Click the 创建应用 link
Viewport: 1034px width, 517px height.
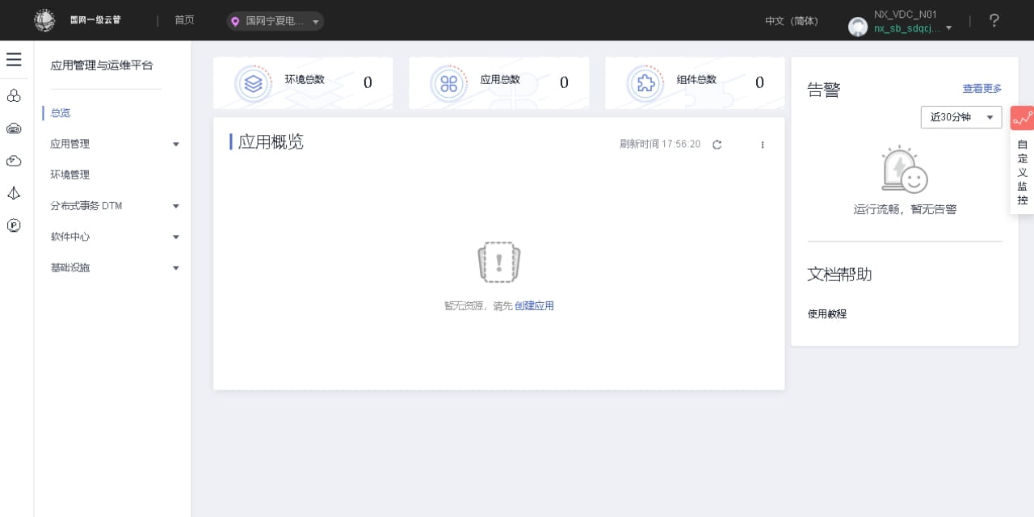click(534, 305)
